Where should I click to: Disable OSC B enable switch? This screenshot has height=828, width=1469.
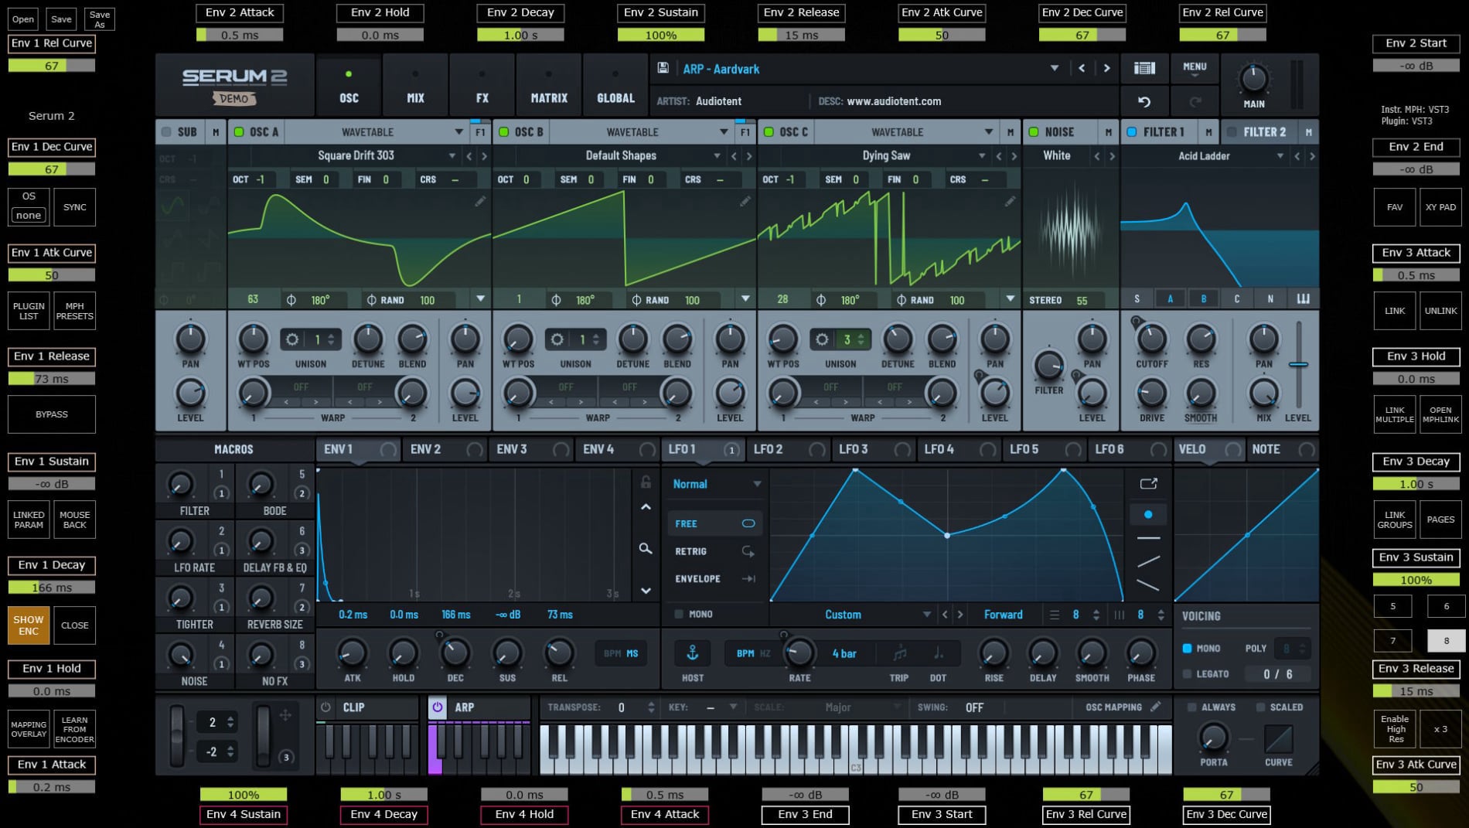pos(504,132)
